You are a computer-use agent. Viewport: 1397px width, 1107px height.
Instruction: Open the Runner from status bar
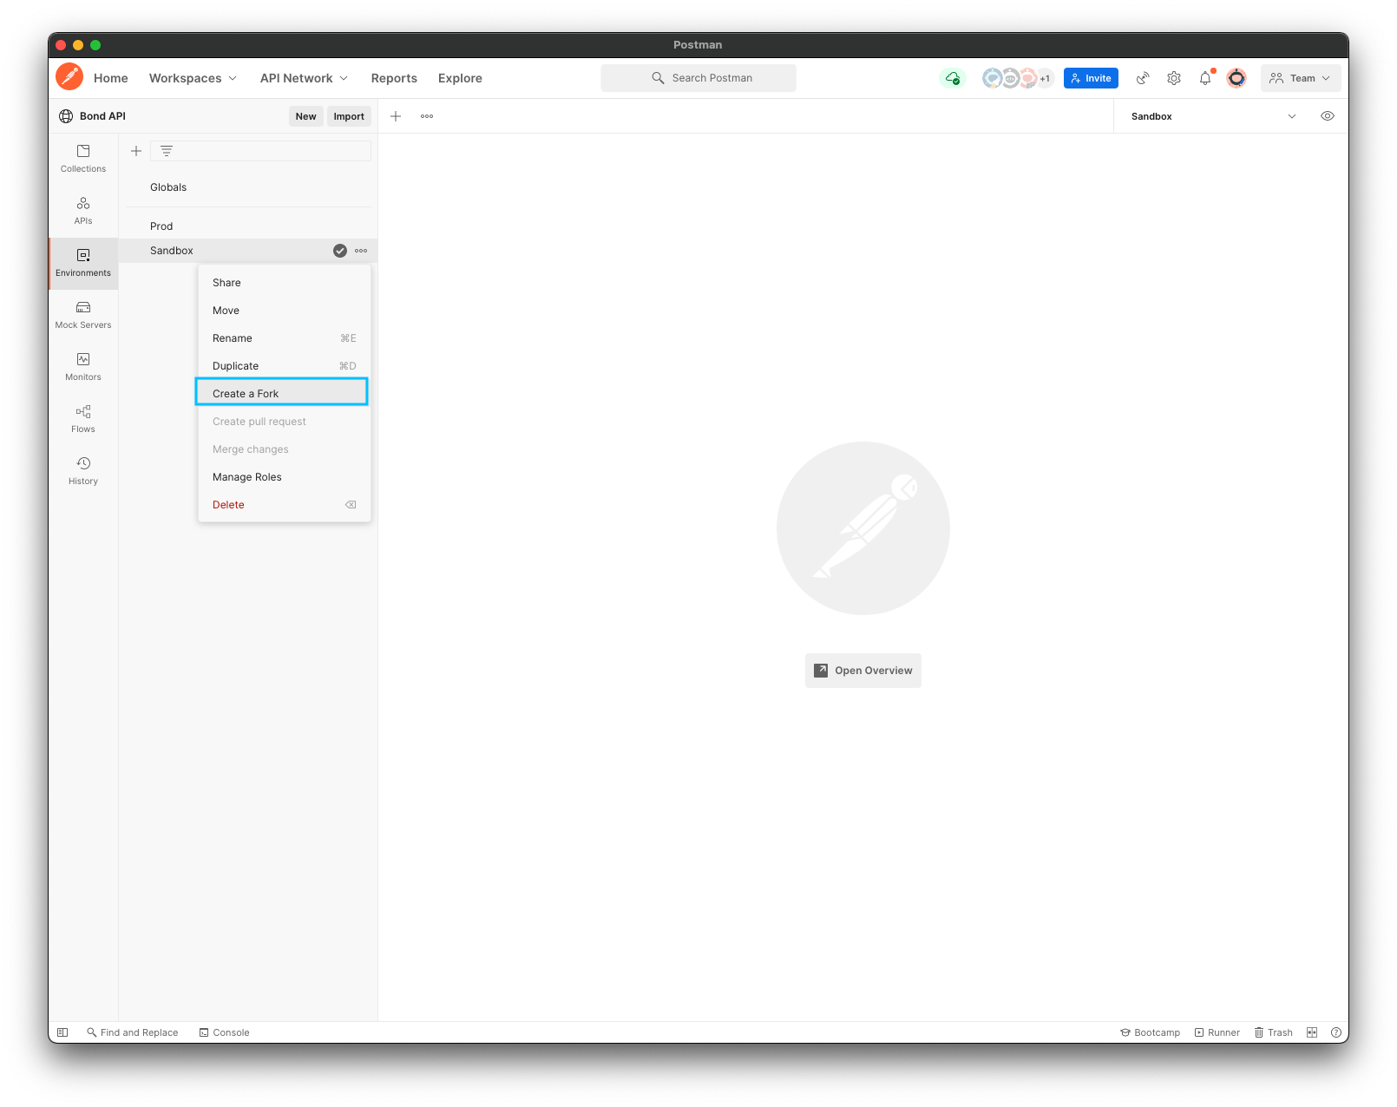click(1217, 1032)
